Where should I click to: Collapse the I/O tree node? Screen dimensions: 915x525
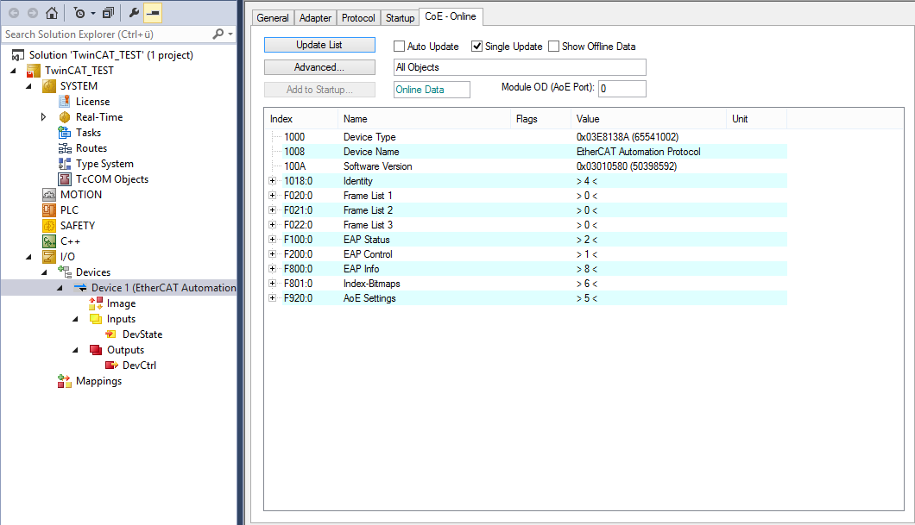click(x=28, y=257)
